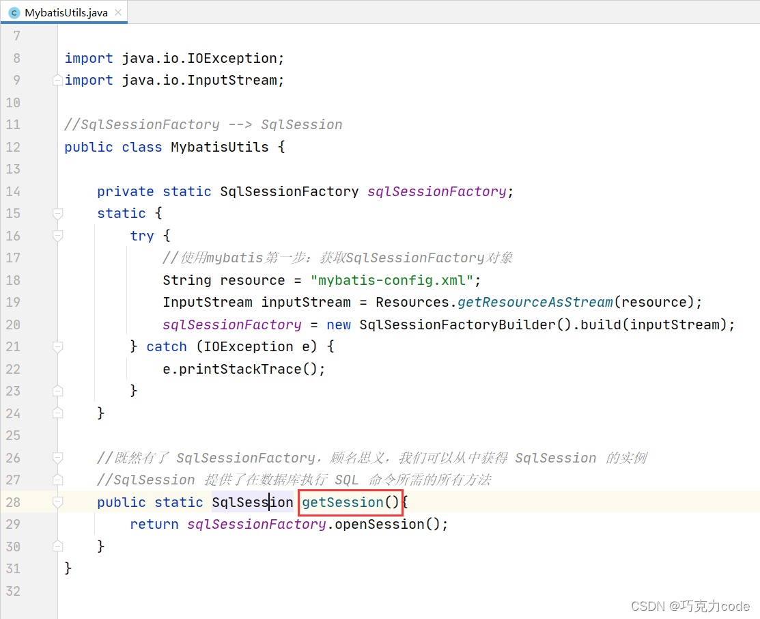The width and height of the screenshot is (760, 619).
Task: Toggle the catch fold marker at line 21
Action: click(x=57, y=347)
